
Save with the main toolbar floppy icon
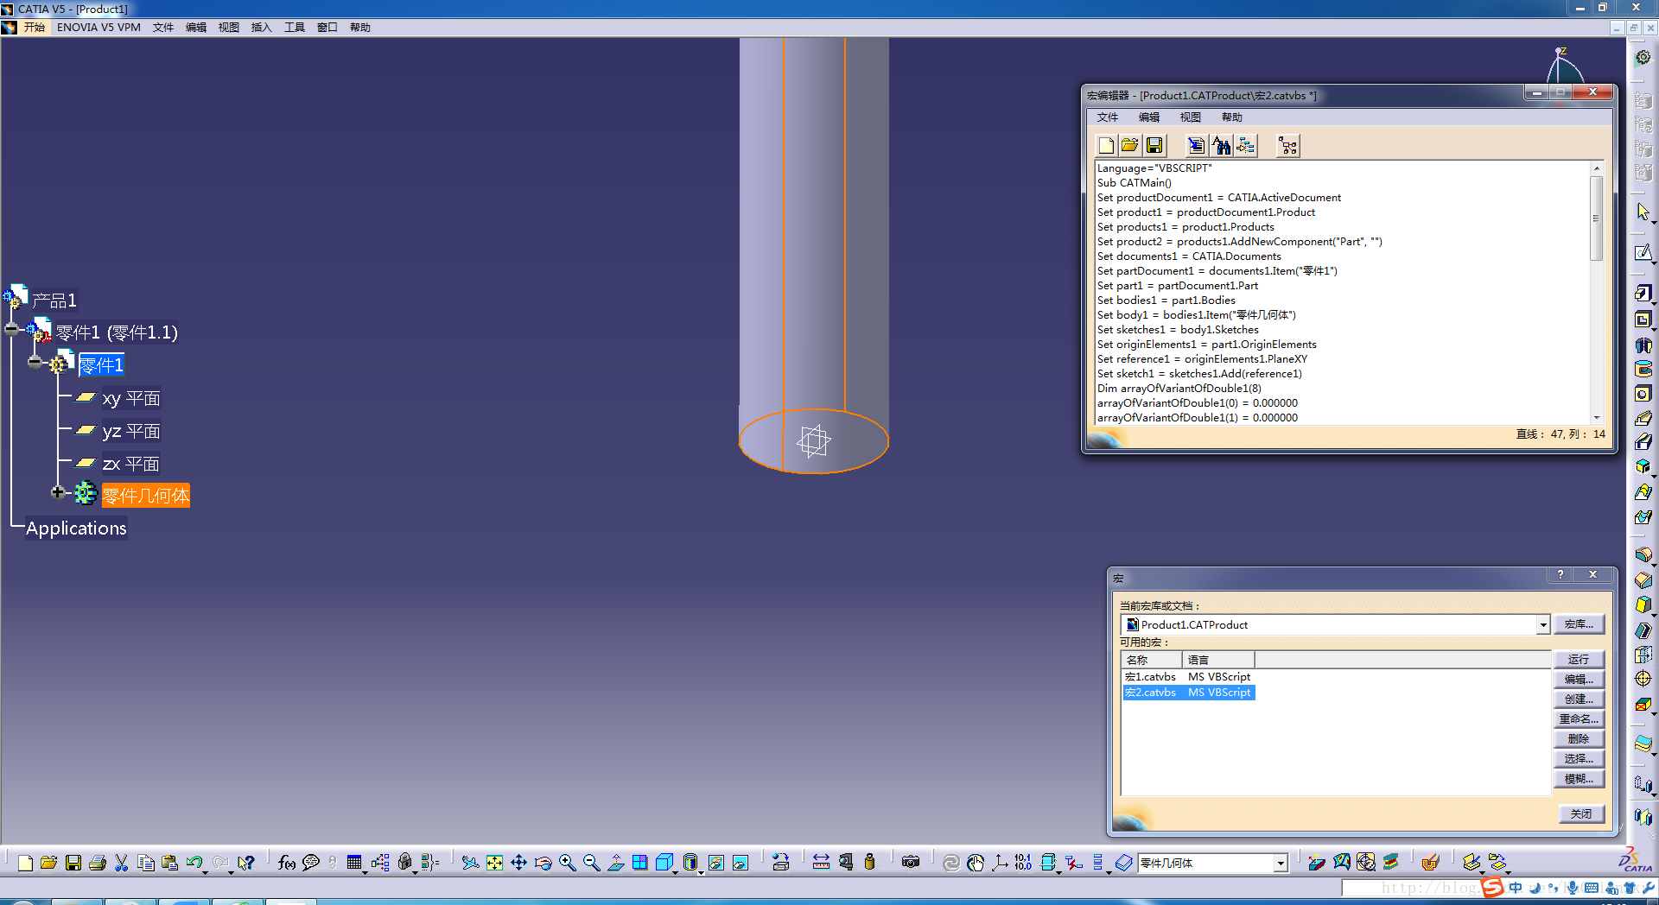point(73,863)
